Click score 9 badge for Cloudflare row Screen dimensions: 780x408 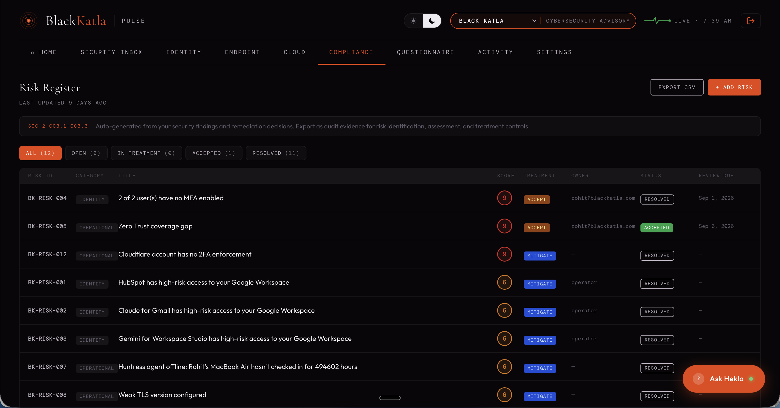pos(504,254)
